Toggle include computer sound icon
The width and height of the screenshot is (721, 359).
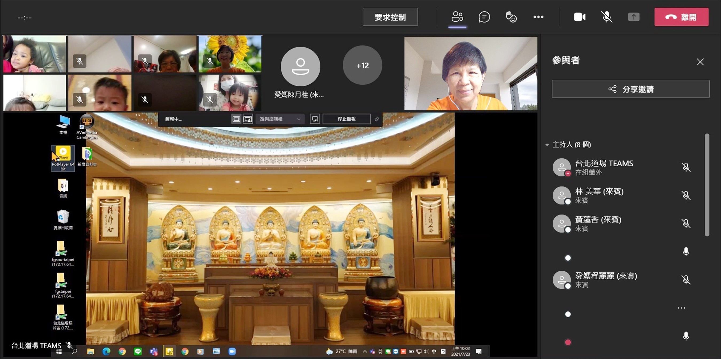click(x=315, y=119)
